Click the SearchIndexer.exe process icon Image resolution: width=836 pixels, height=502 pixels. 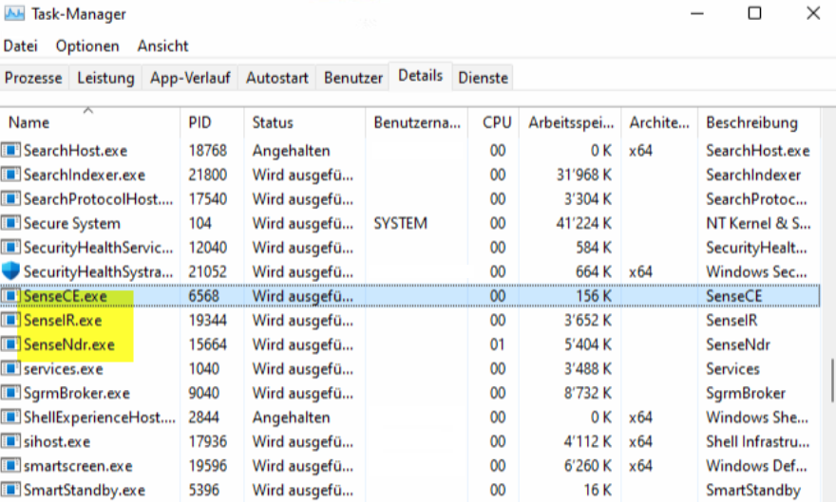tap(10, 175)
